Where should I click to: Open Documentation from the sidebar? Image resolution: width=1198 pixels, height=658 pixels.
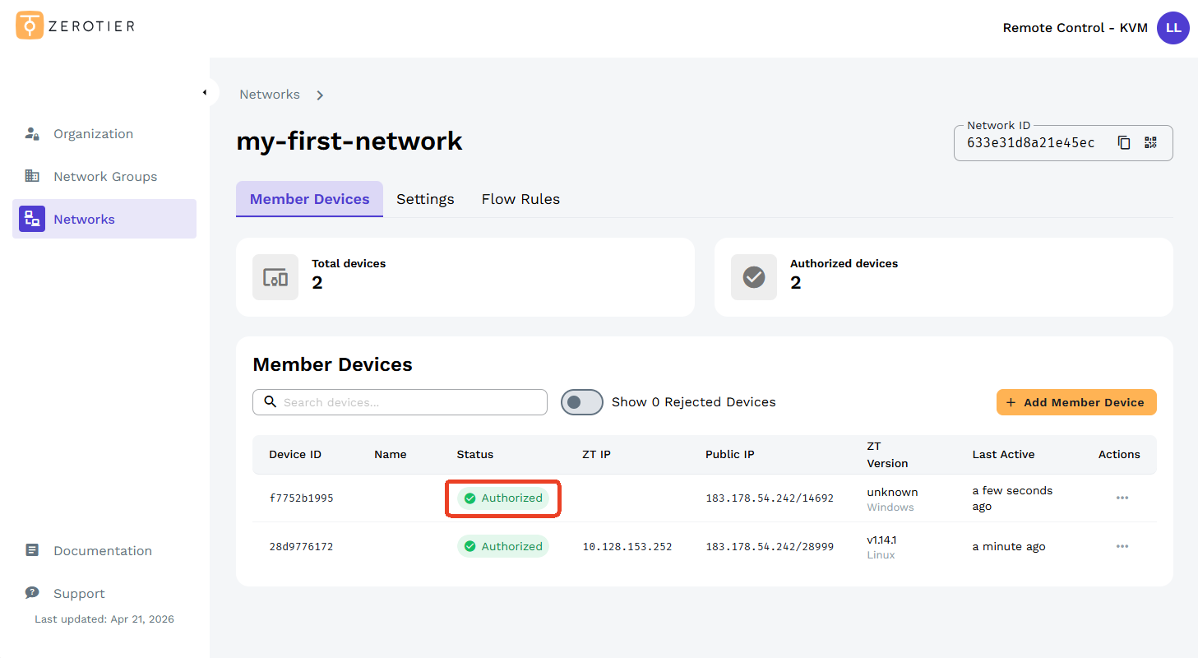pyautogui.click(x=102, y=551)
